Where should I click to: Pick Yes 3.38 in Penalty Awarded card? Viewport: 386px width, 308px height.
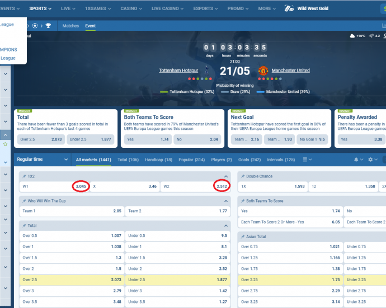click(x=361, y=139)
